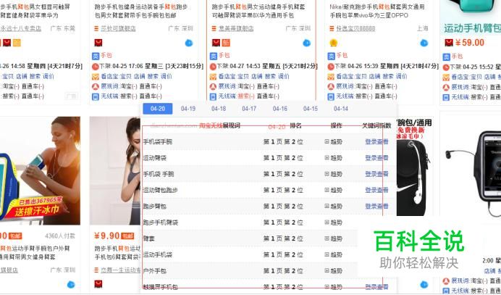Click 宝贝 link in 悦逸宝贝88888 card's 看店宝 row
The image size is (501, 295).
[361, 77]
